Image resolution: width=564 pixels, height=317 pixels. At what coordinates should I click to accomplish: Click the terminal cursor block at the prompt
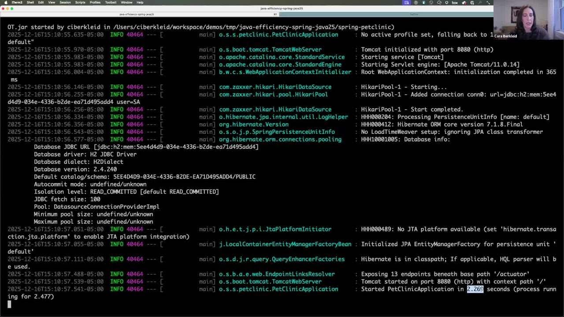[x=9, y=304]
